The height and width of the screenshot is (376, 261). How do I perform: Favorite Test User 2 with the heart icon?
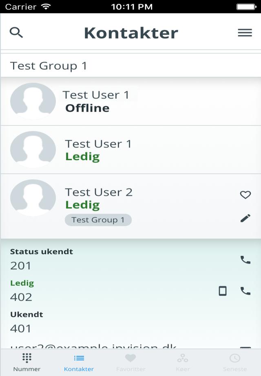[245, 195]
